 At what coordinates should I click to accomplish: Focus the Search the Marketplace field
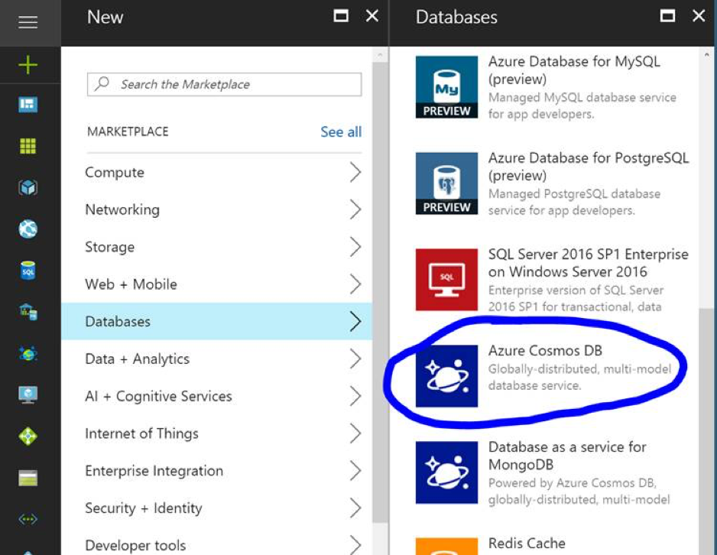point(224,84)
